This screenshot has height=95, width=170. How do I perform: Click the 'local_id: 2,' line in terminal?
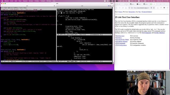point(84,50)
